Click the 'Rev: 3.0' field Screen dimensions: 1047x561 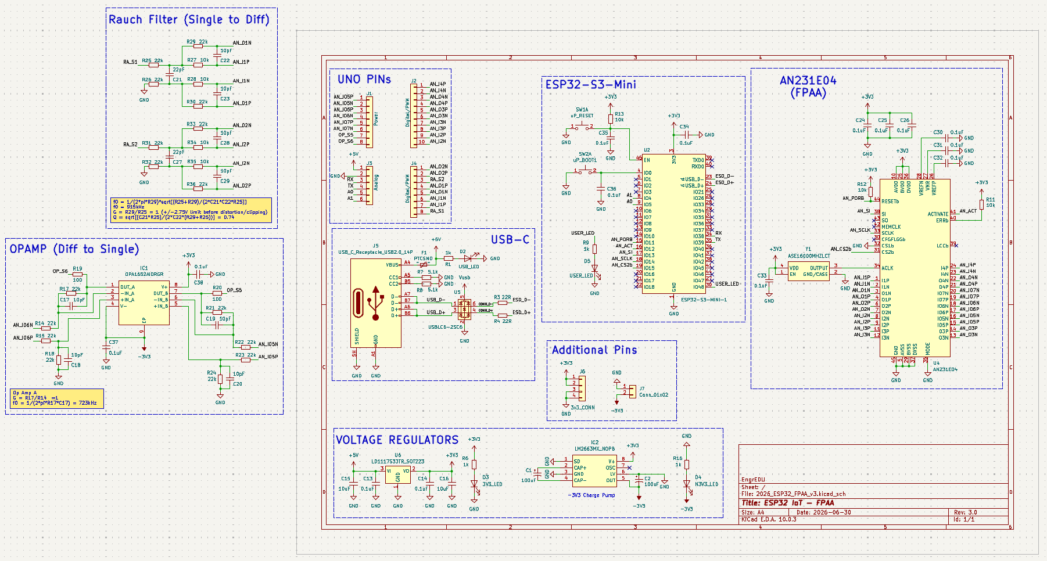pos(966,512)
